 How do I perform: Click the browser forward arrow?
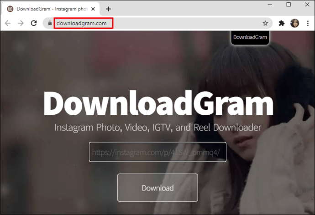click(21, 23)
